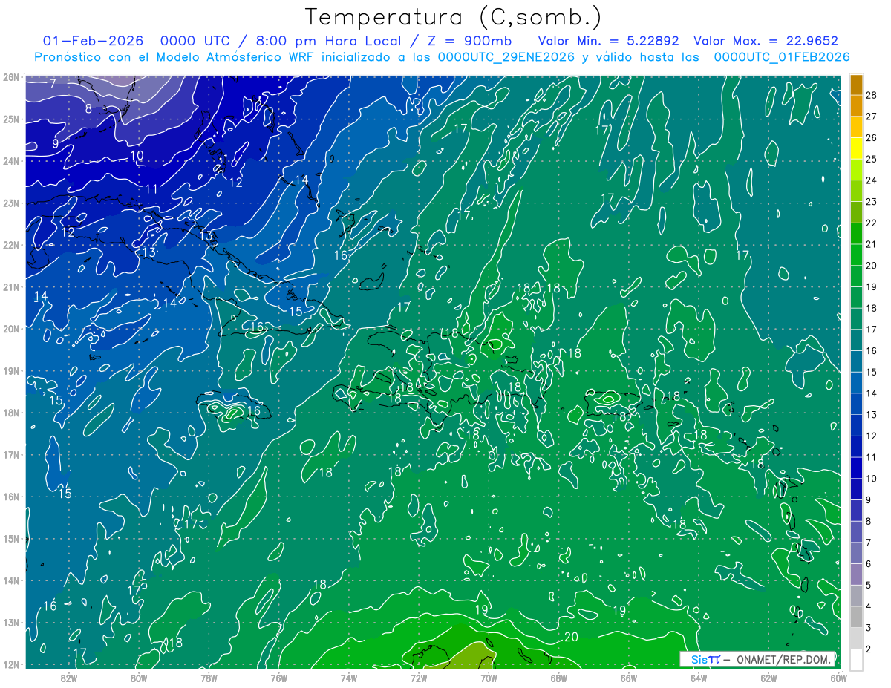891x688 pixels.
Task: Click the 76W longitude axis label
Action: pyautogui.click(x=279, y=678)
